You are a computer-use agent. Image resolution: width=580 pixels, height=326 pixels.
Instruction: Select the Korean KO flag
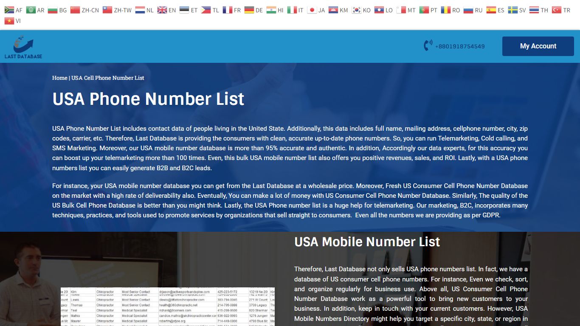tap(361, 10)
